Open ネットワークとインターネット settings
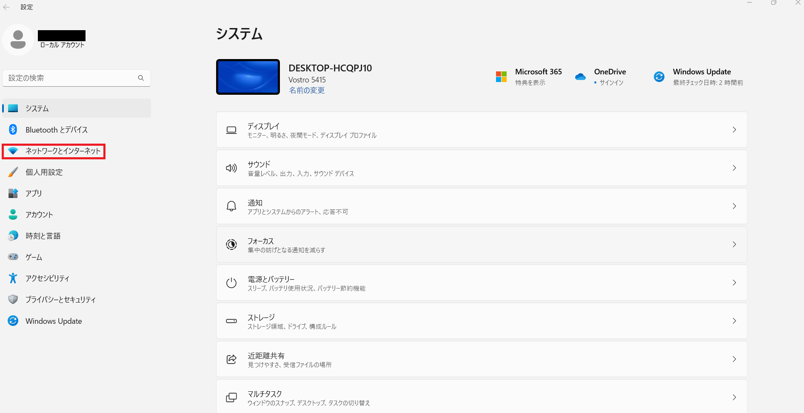804x413 pixels. pyautogui.click(x=77, y=151)
